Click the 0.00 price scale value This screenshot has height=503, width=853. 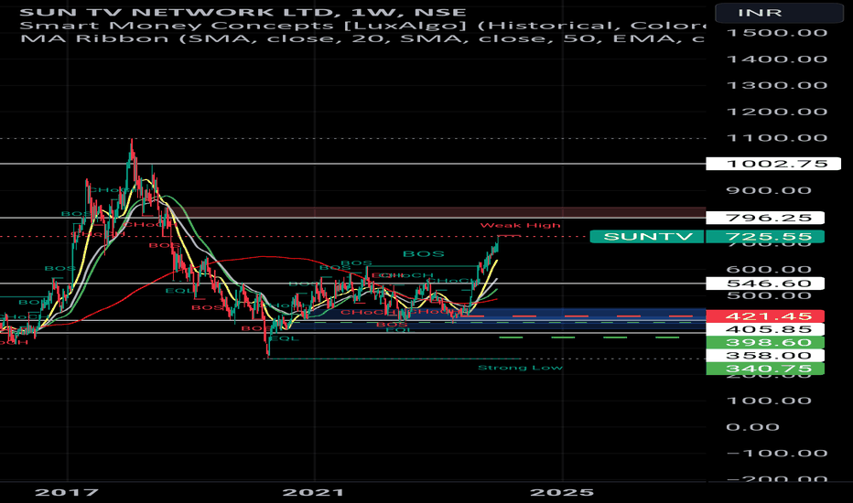tap(752, 427)
